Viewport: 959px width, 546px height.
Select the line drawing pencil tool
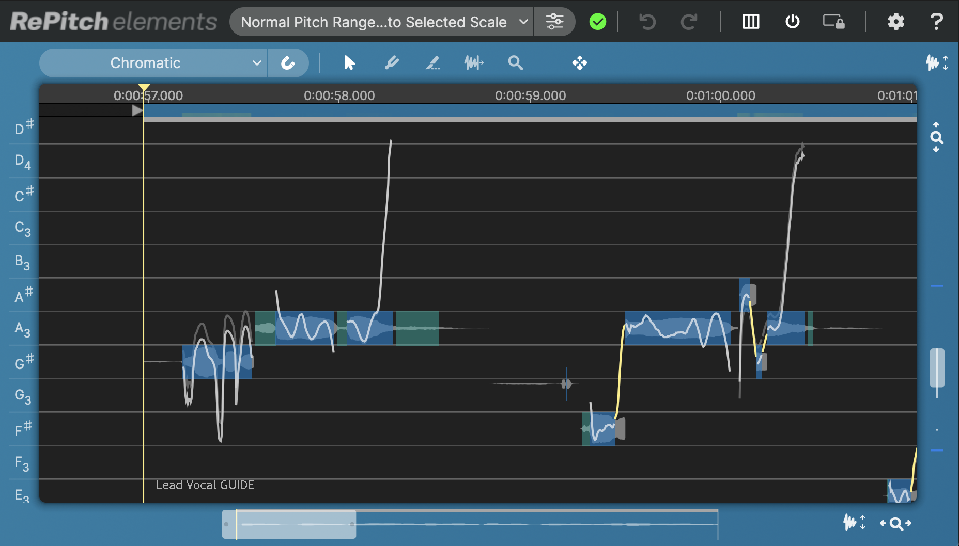coord(432,63)
